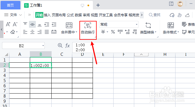
Task: Switch to 插入 ribbon tab
Action: point(47,15)
